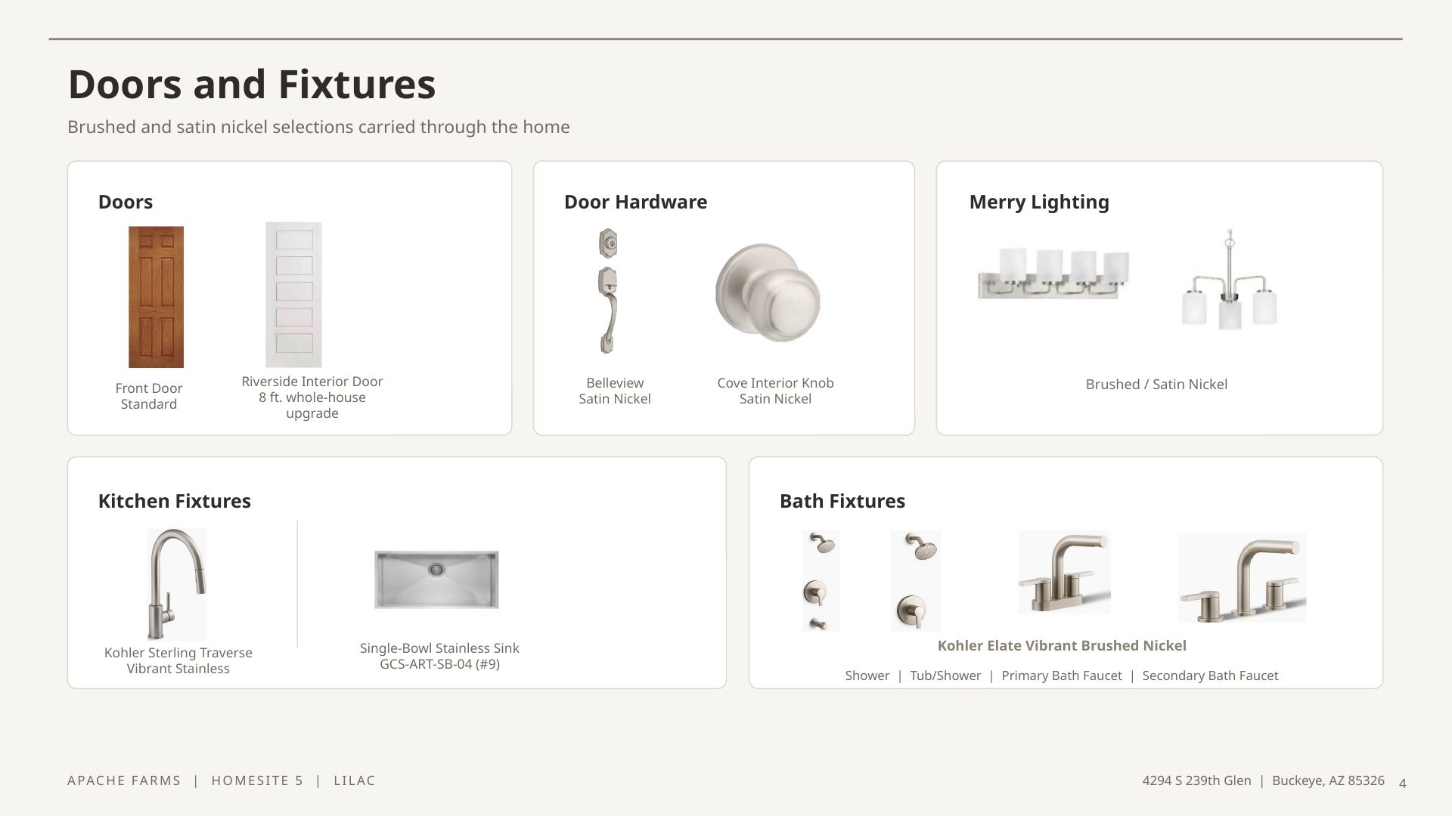Screen dimensions: 1452x816
Task: Click the 4294 S 239th Glen address
Action: [1196, 780]
